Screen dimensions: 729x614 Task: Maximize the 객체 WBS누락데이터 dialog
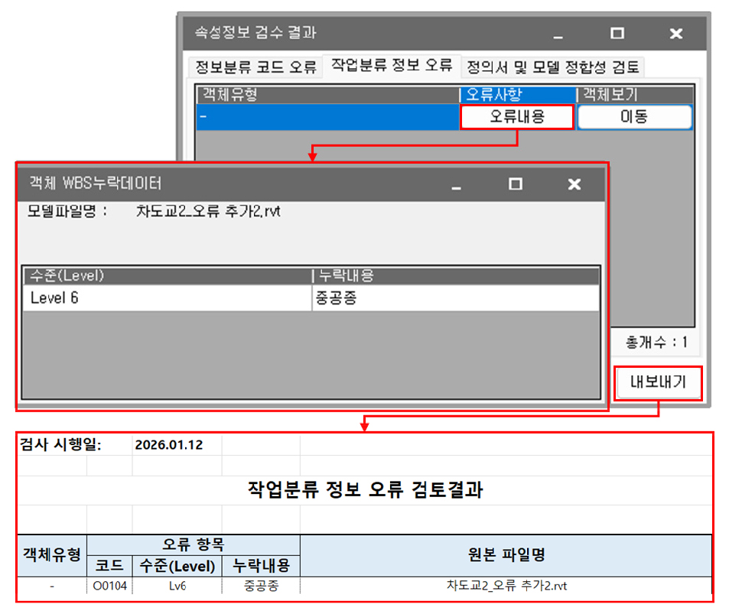pos(516,184)
